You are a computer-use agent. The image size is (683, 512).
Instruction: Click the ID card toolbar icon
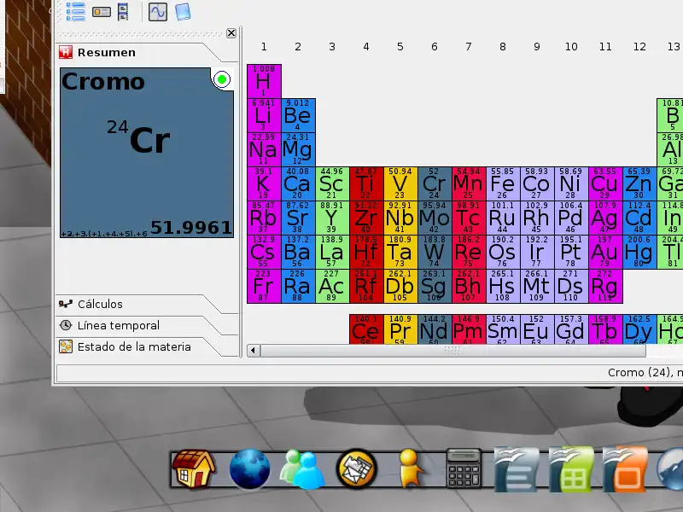(x=101, y=11)
